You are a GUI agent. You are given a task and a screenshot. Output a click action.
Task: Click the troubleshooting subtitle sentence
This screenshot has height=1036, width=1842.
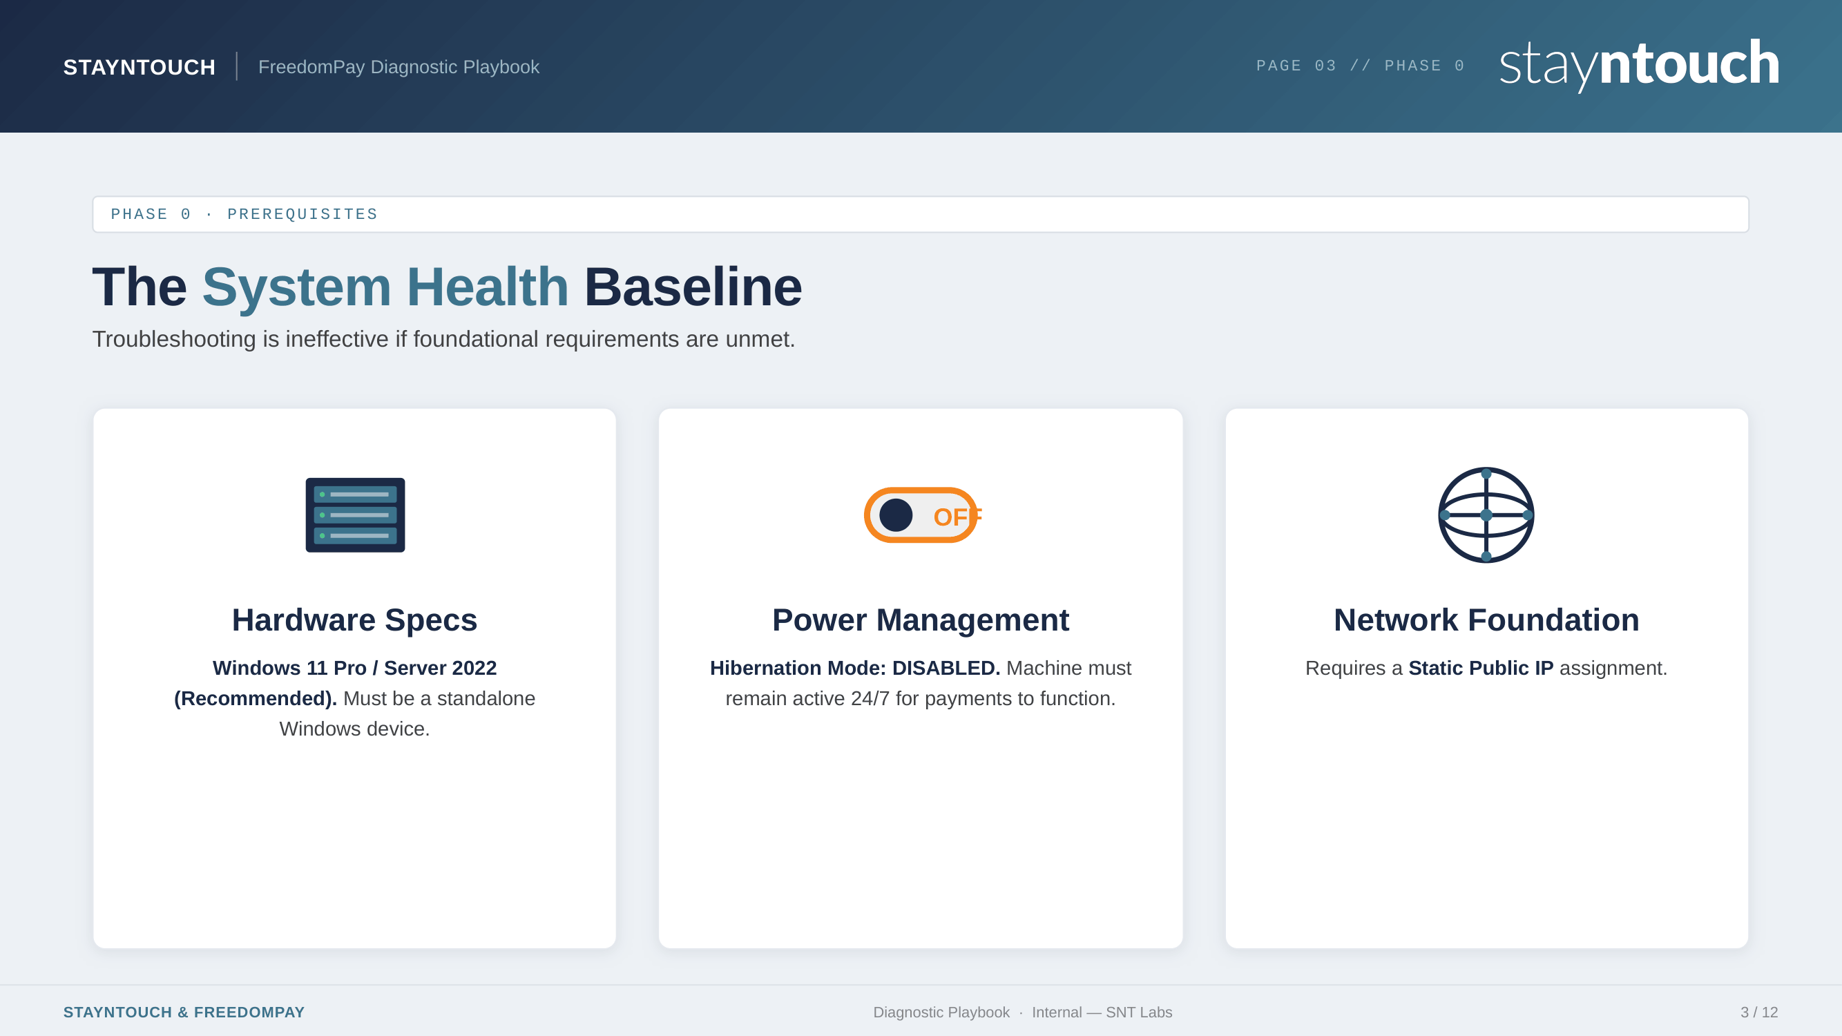point(443,339)
